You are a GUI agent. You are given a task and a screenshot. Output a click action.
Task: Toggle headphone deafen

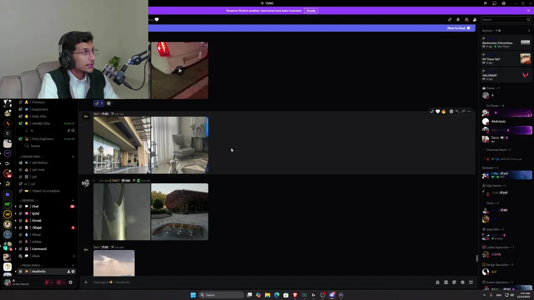[58, 282]
